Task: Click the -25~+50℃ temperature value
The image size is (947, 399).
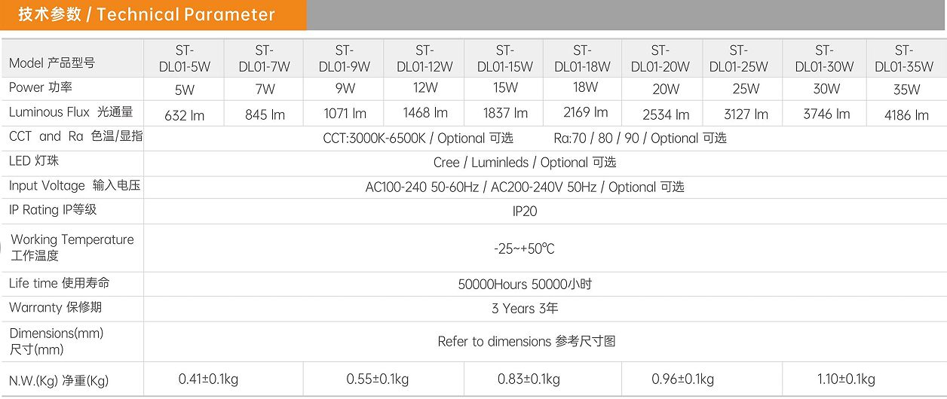Action: (525, 248)
